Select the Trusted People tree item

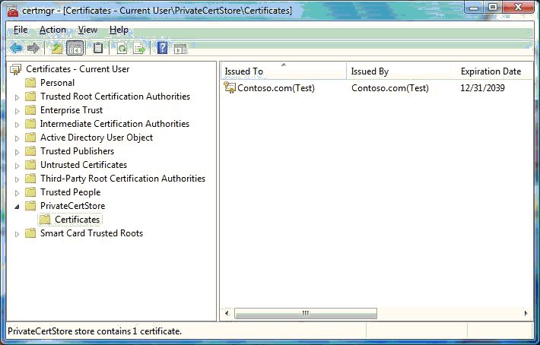(70, 192)
